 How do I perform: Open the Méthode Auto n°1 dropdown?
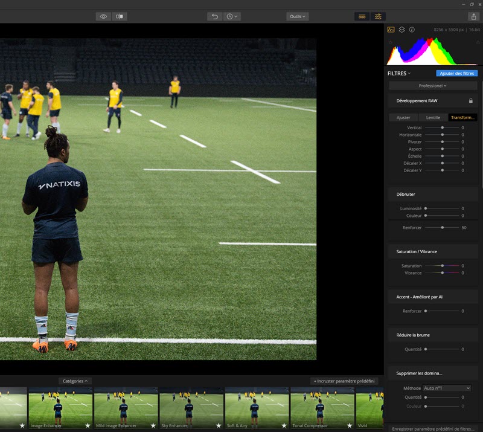click(x=447, y=388)
